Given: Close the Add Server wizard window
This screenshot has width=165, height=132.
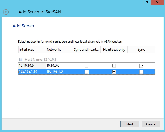Looking at the screenshot, I should [x=157, y=2].
